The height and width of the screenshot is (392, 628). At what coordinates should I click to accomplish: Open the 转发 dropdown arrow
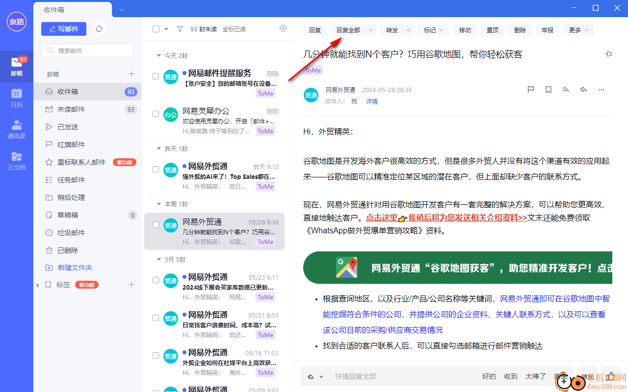coord(408,30)
